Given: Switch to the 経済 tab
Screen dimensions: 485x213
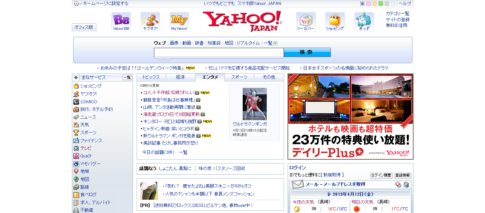Looking at the screenshot, I should 180,77.
